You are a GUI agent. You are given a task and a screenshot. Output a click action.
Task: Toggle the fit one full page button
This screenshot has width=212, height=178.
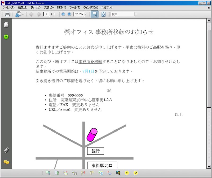(103, 14)
